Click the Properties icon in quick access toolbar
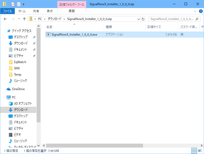The height and width of the screenshot is (154, 204). tap(13, 4)
